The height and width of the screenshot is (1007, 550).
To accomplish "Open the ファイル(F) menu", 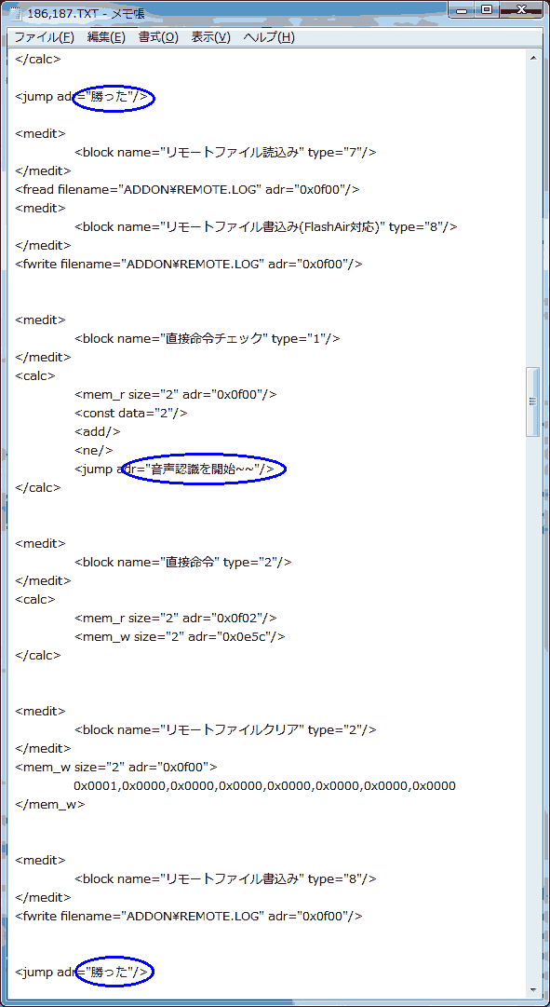I will [x=45, y=37].
